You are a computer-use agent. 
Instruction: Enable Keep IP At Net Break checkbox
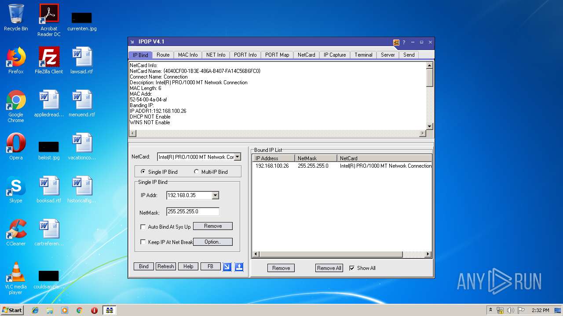(143, 242)
